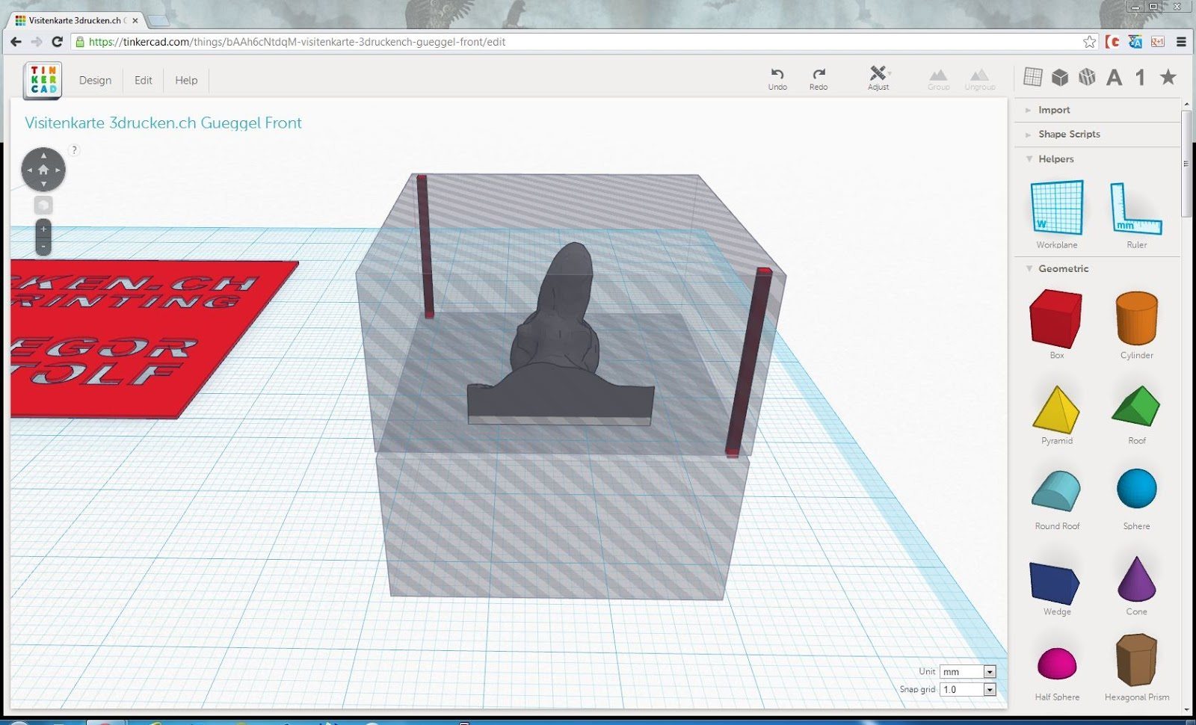Image resolution: width=1196 pixels, height=725 pixels.
Task: Open the Chrome menu
Action: (1182, 42)
